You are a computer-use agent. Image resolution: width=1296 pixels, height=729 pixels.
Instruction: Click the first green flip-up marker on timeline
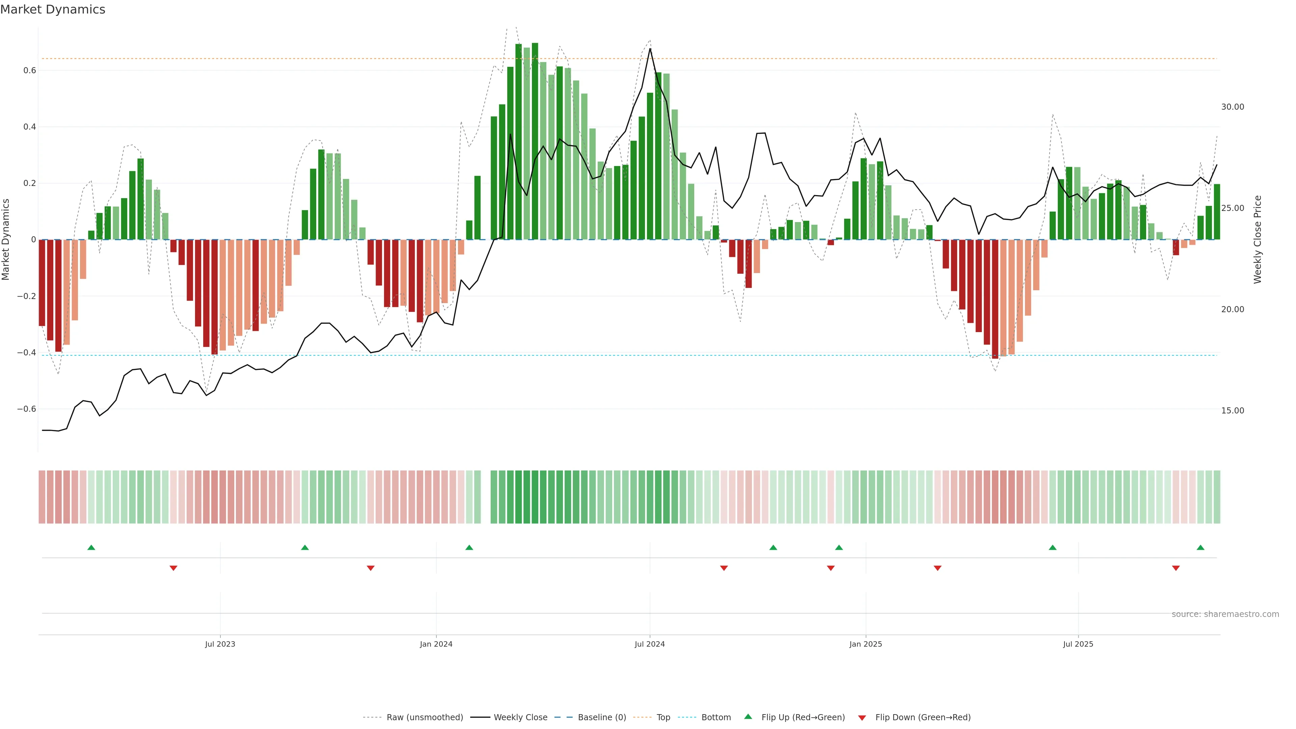91,547
